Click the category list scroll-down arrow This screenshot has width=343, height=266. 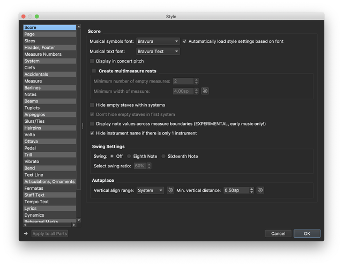point(79,220)
